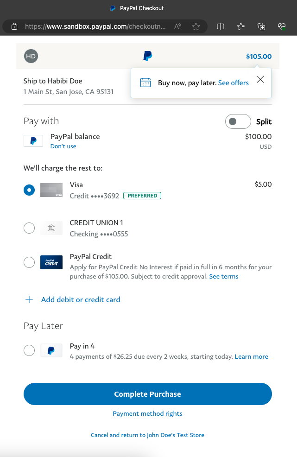
Task: Click Don't use under PayPal balance
Action: [x=63, y=146]
